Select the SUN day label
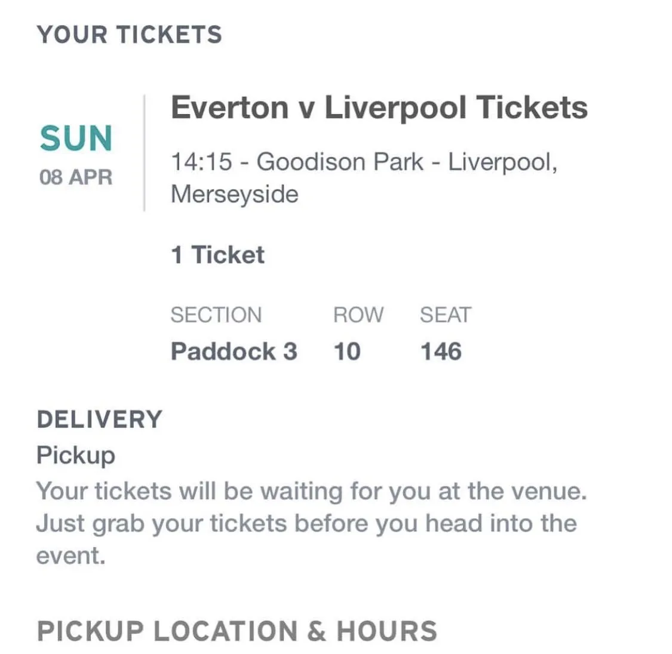This screenshot has height=654, width=672. pos(76,139)
